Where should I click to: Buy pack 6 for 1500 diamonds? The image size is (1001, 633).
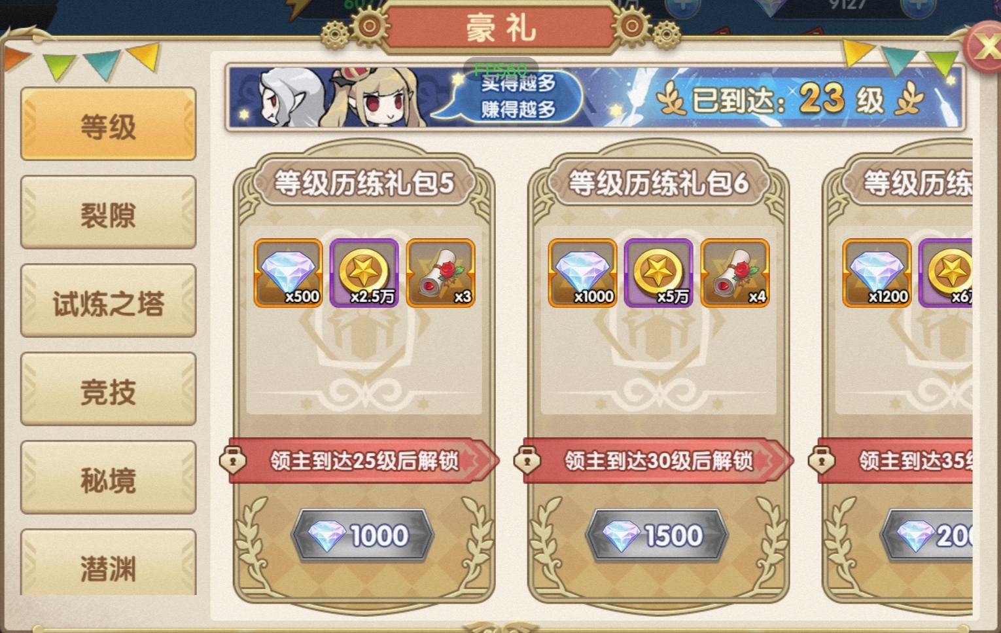[x=658, y=535]
